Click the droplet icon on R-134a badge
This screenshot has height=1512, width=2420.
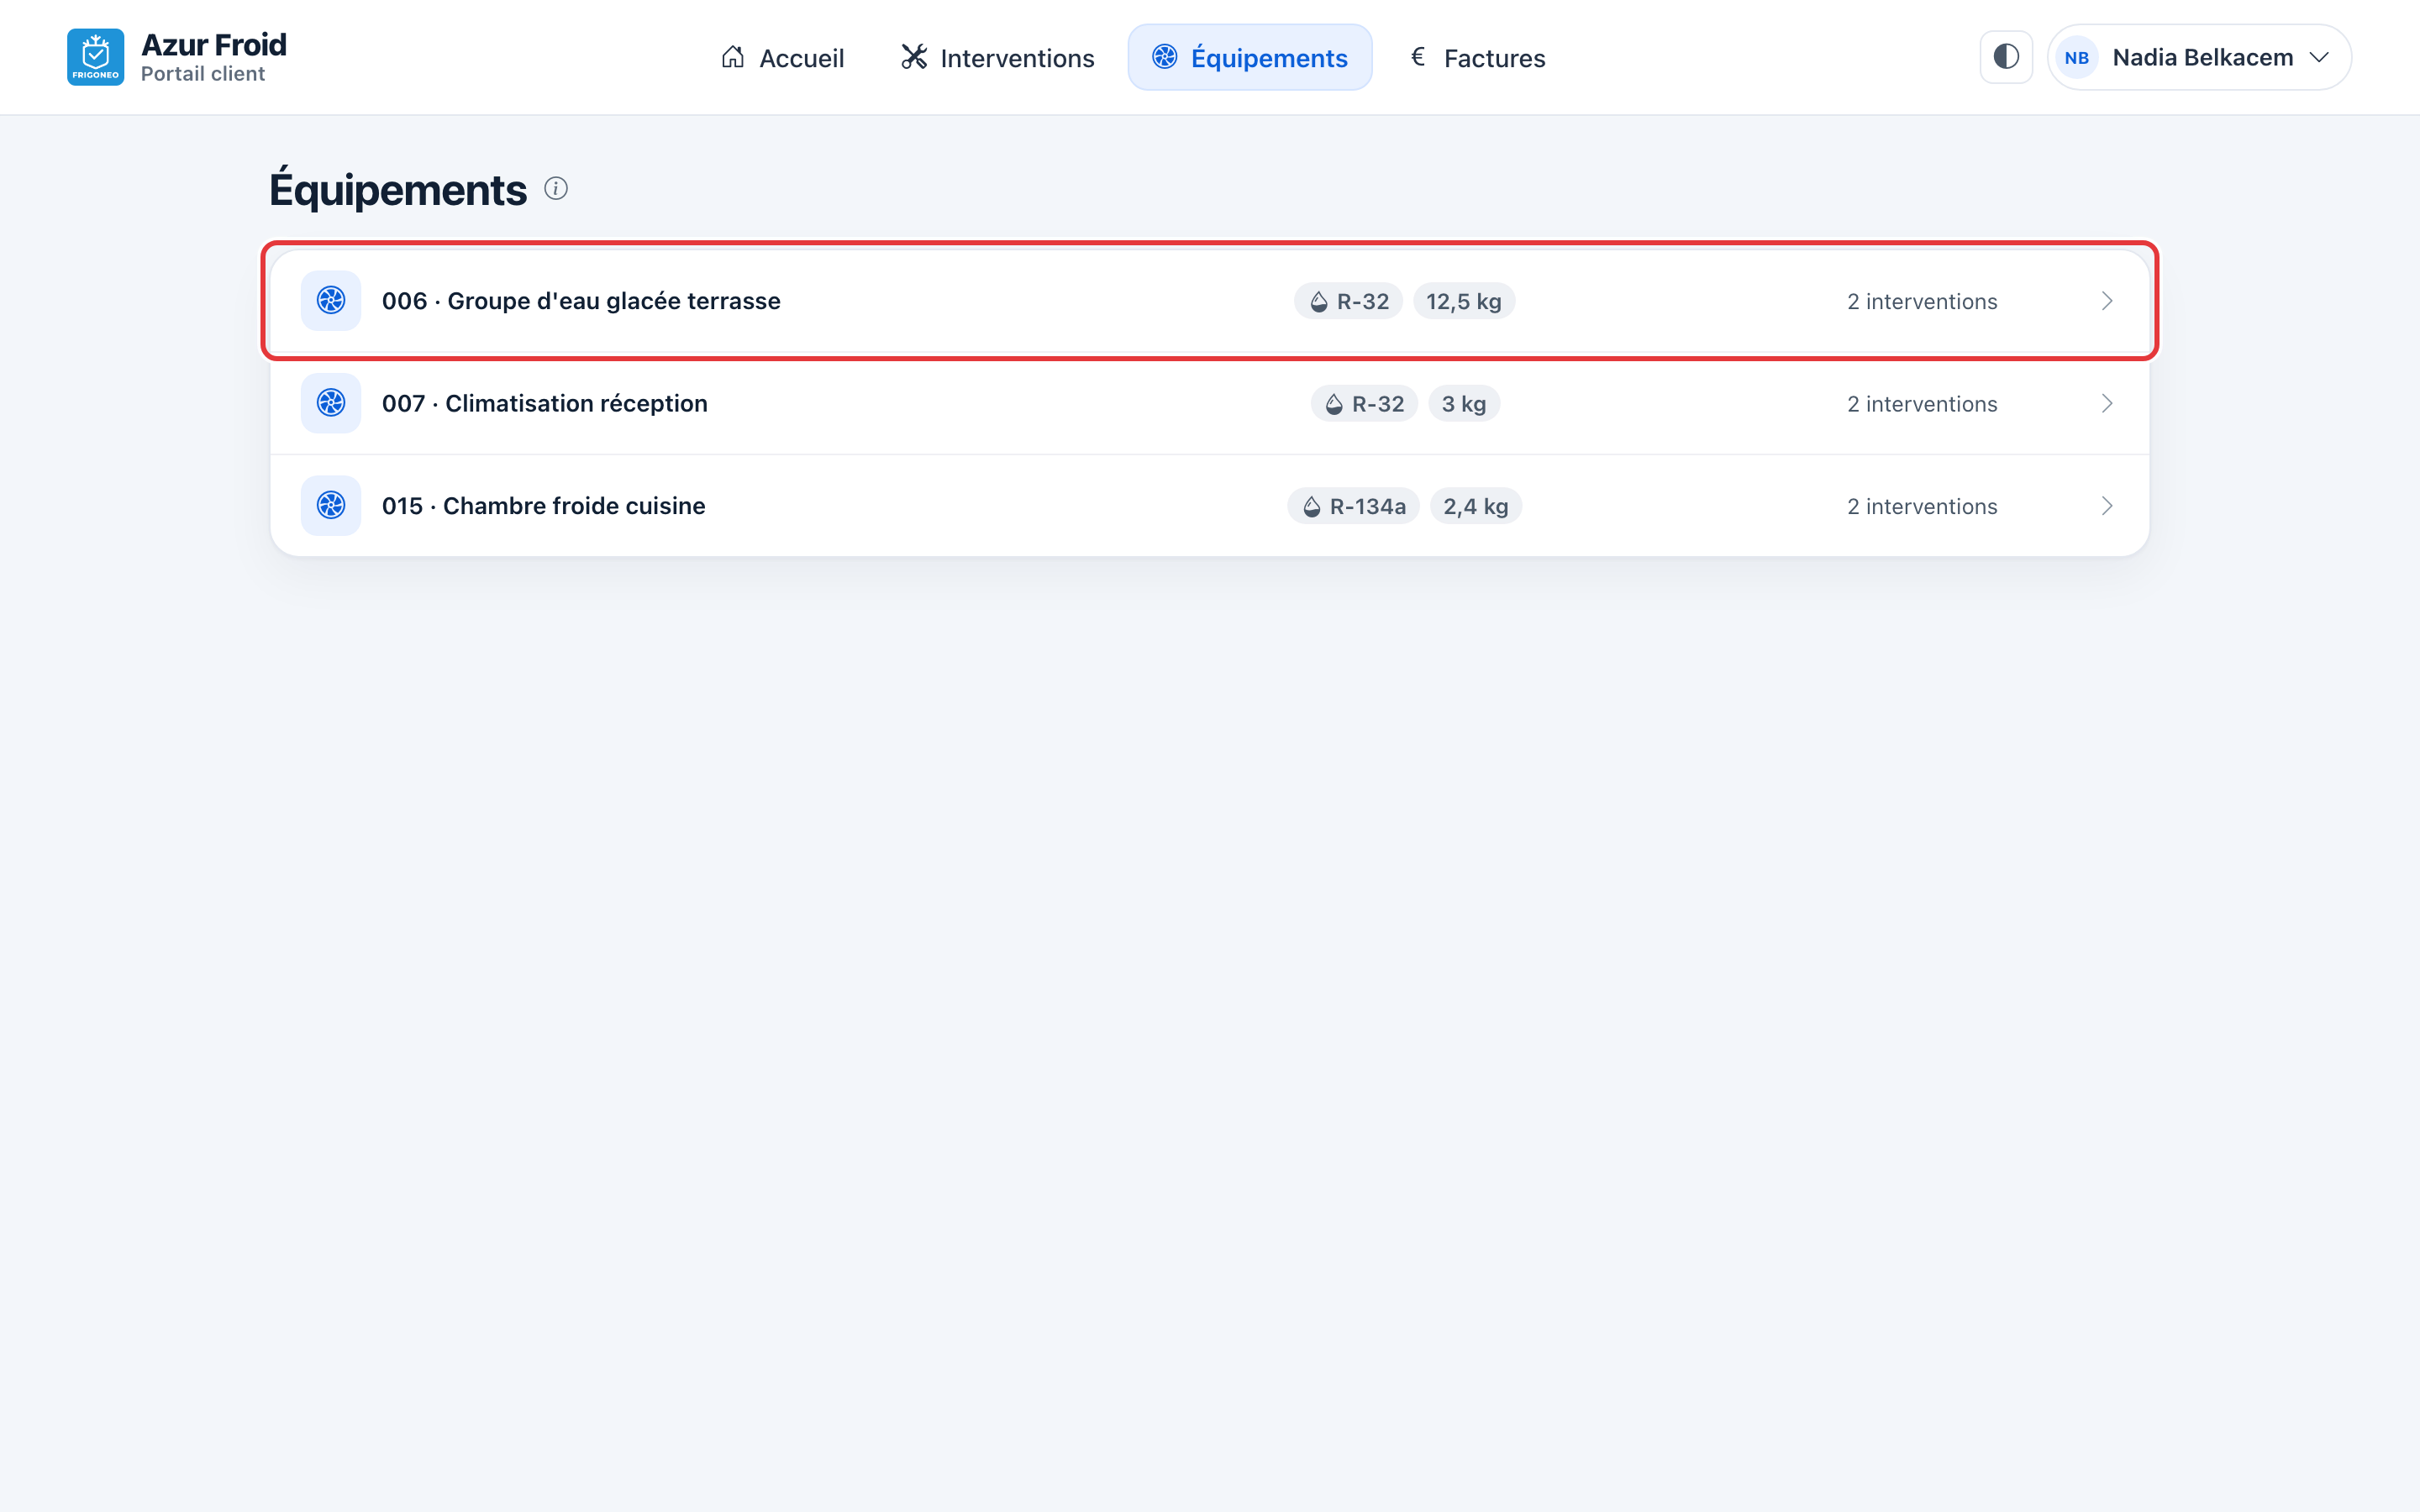(x=1312, y=507)
